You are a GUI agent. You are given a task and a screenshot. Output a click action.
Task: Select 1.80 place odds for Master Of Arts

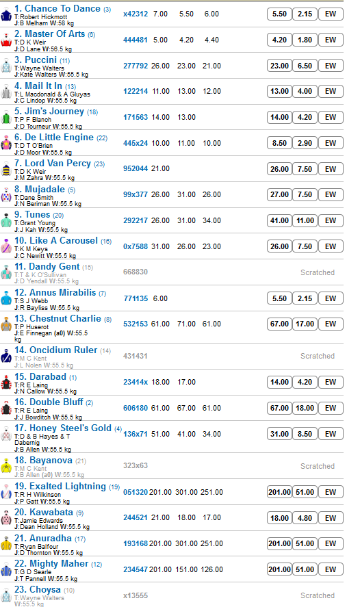[x=305, y=40]
